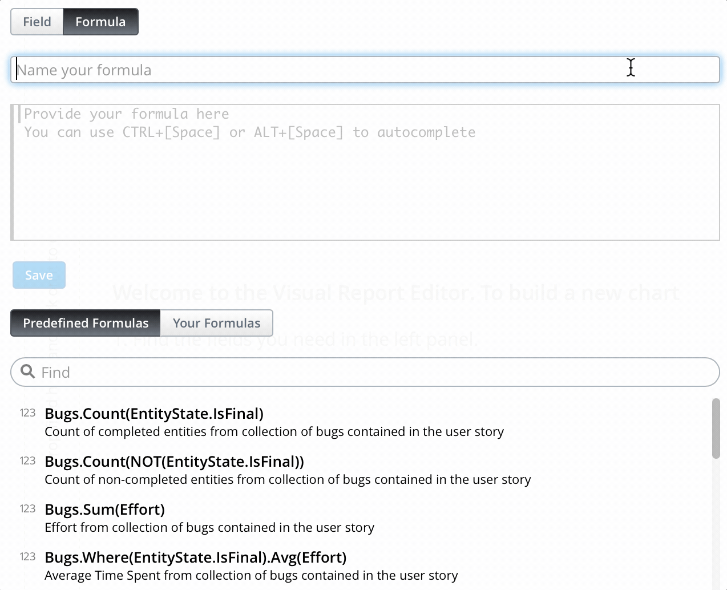Switch to the Your Formulas tab
This screenshot has height=590, width=727.
[x=217, y=323]
